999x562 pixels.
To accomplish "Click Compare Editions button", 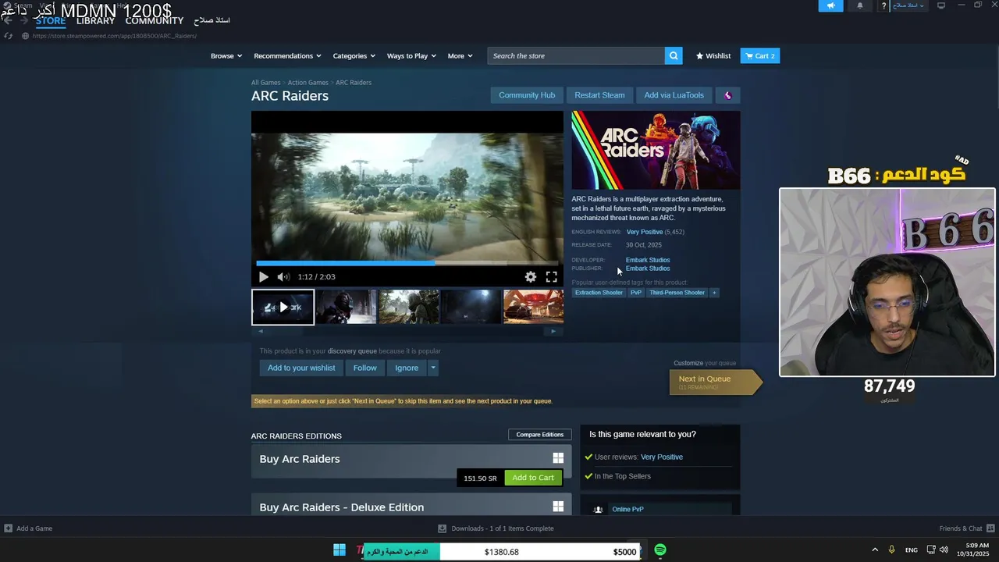I will pyautogui.click(x=539, y=435).
